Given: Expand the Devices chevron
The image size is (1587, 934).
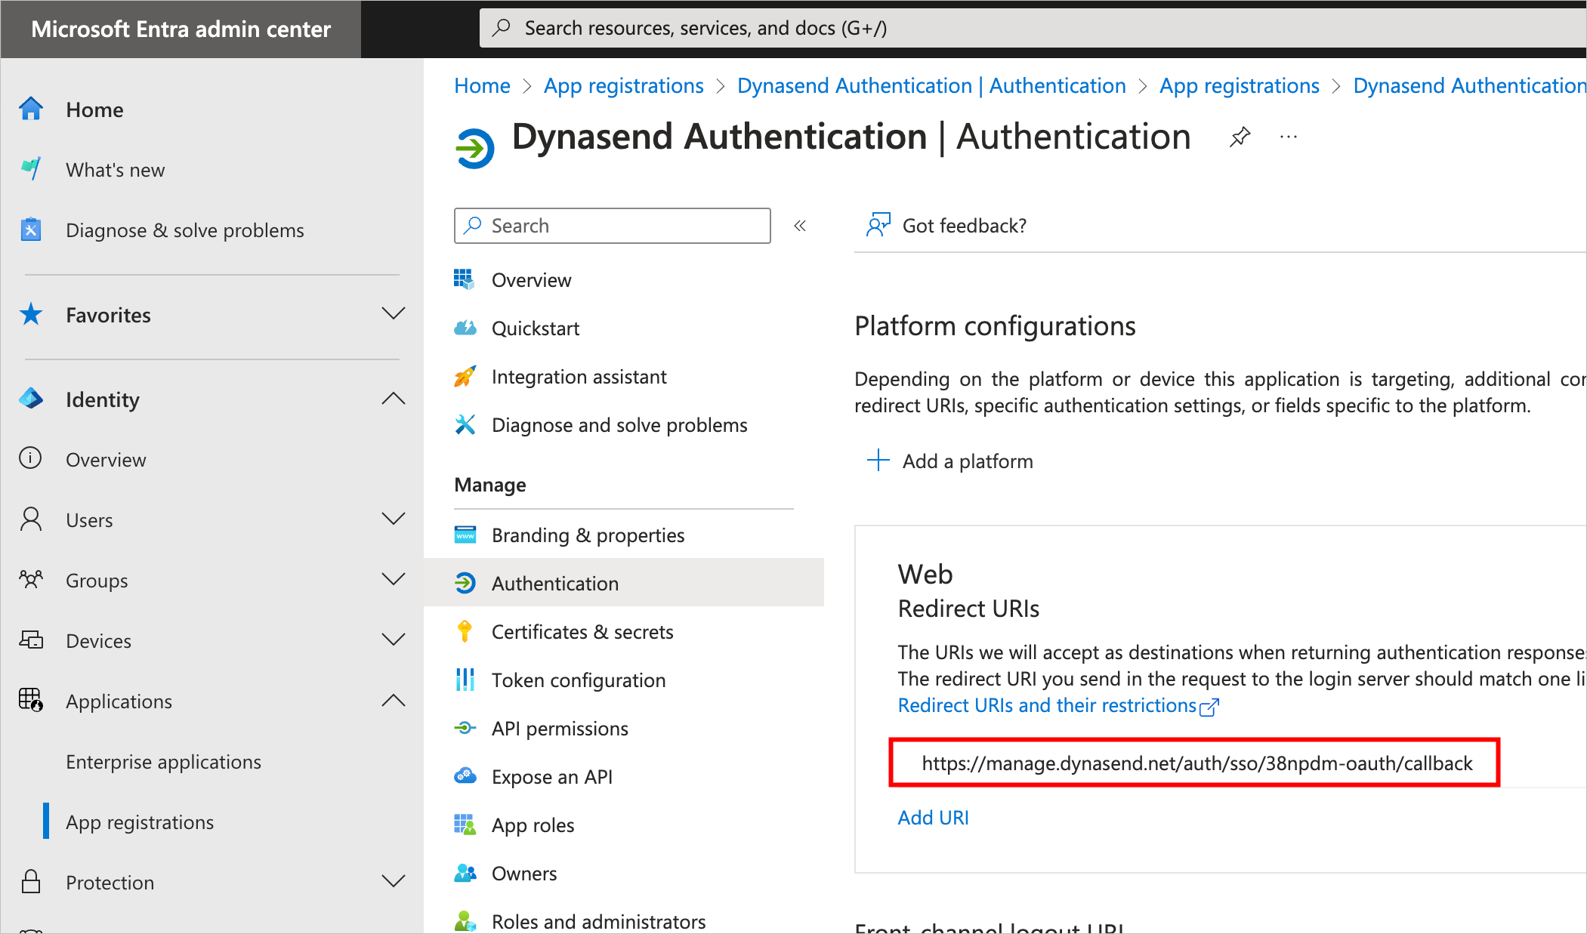Looking at the screenshot, I should coord(394,640).
